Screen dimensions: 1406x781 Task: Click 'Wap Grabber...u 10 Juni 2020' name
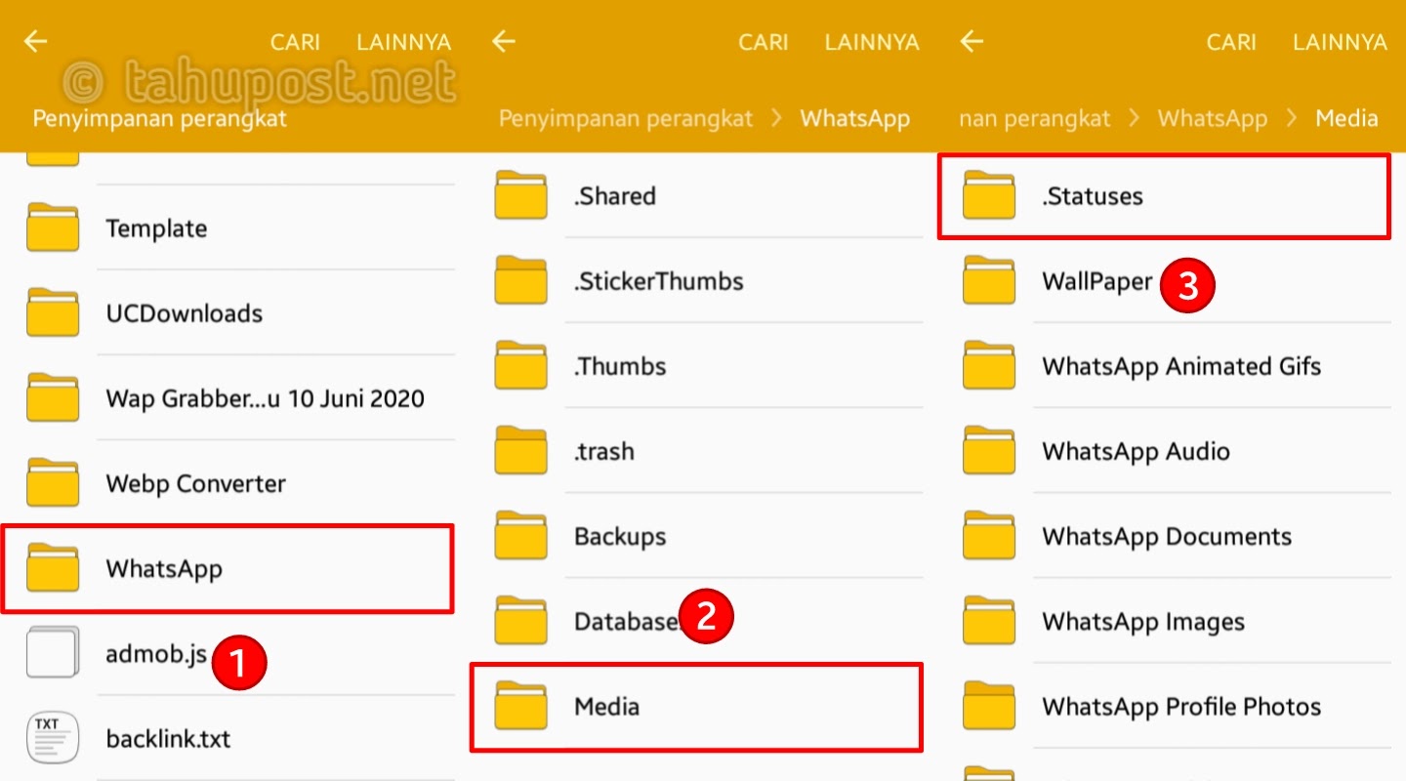265,398
